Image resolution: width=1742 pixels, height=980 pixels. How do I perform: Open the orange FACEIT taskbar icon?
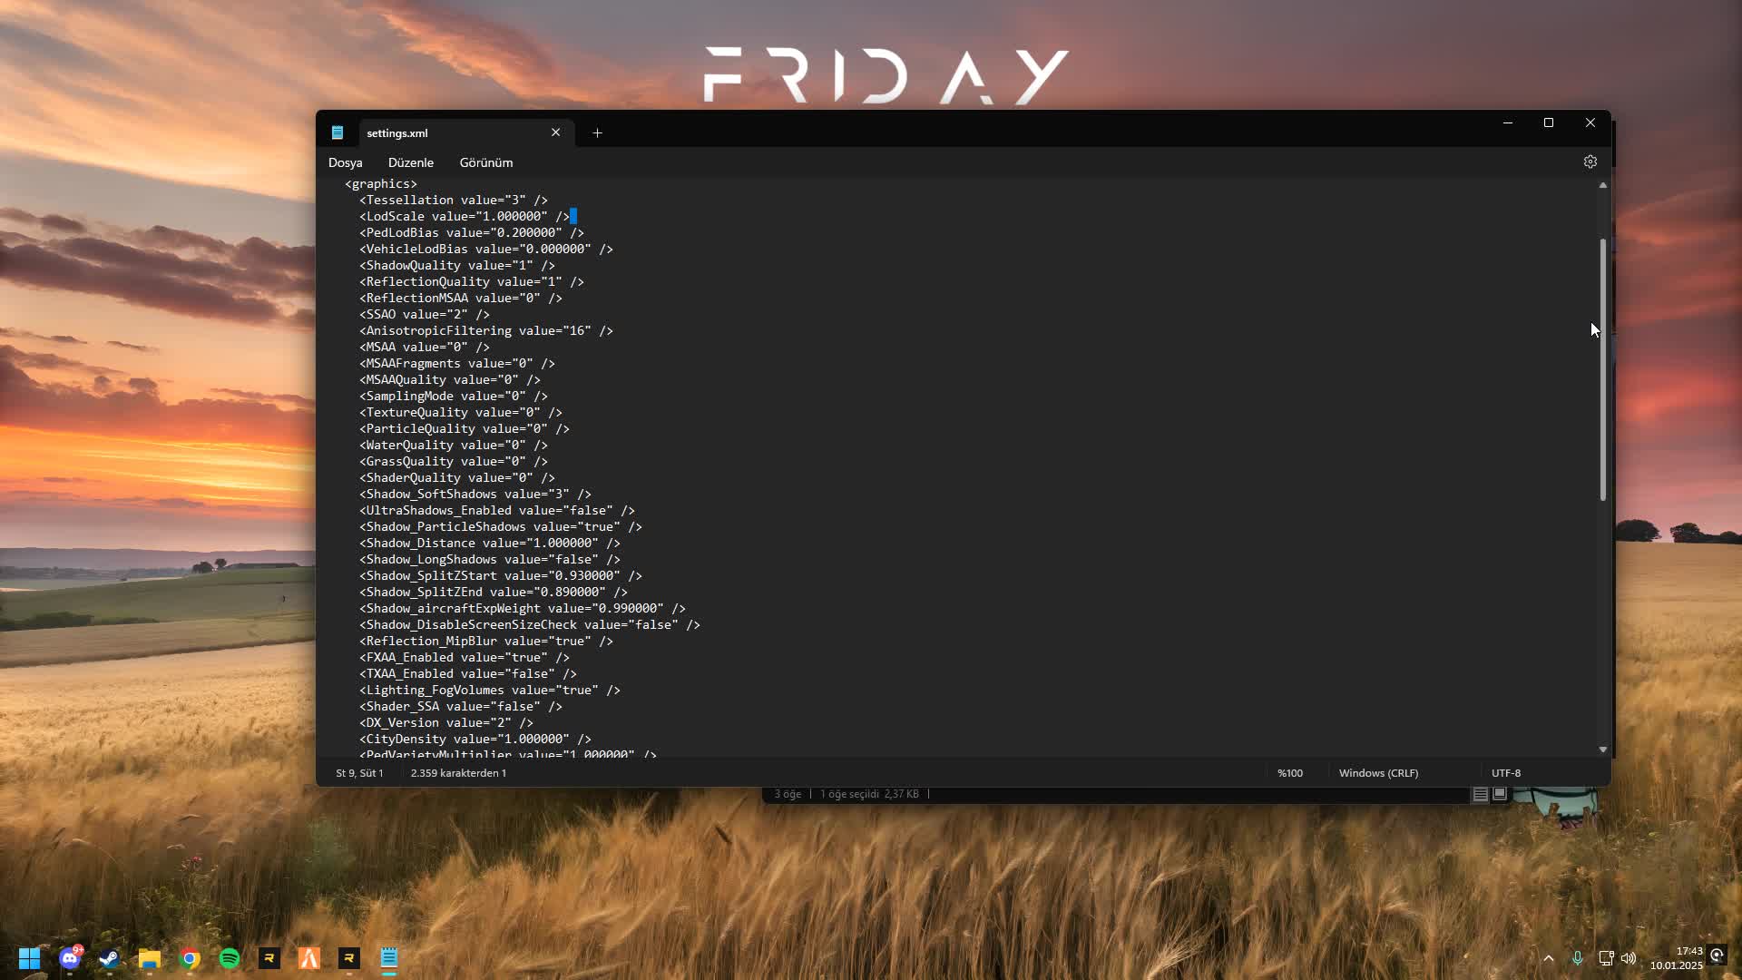(x=309, y=958)
